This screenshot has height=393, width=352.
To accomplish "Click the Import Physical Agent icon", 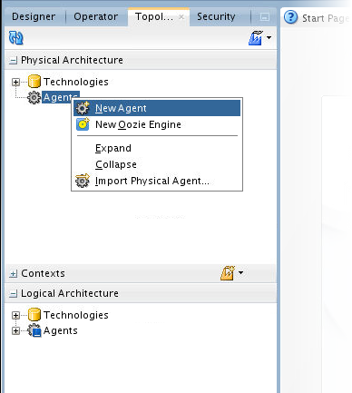I will coord(83,181).
